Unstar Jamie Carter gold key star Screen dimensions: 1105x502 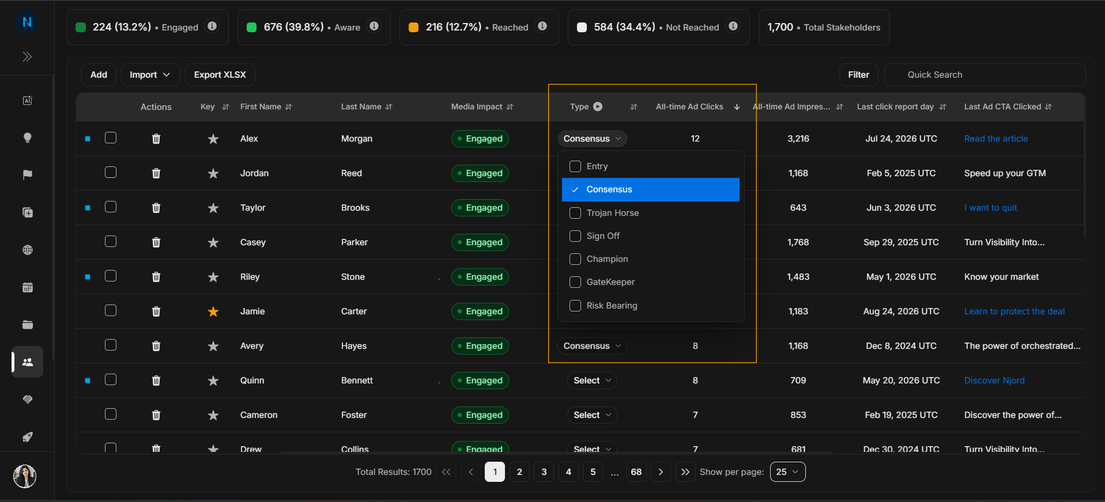click(213, 311)
